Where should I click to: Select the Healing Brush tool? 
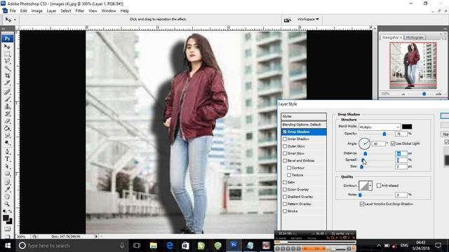coord(7,92)
